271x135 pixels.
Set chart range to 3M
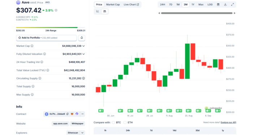click(x=185, y=5)
